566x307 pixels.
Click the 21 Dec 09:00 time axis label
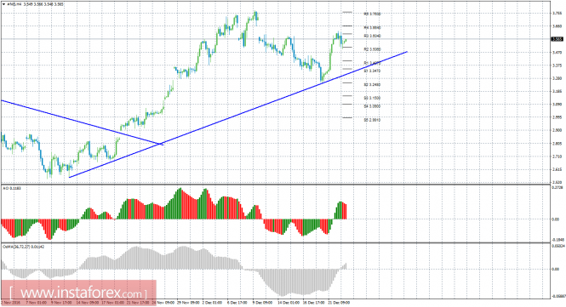(338, 303)
